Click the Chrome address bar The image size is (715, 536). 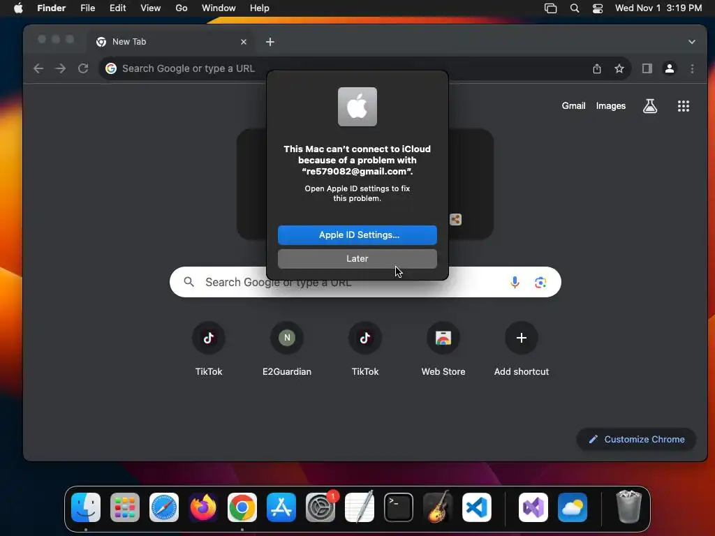tap(364, 68)
